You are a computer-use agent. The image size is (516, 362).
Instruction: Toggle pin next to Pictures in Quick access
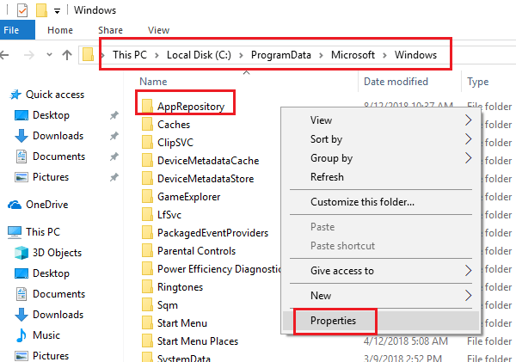114,177
